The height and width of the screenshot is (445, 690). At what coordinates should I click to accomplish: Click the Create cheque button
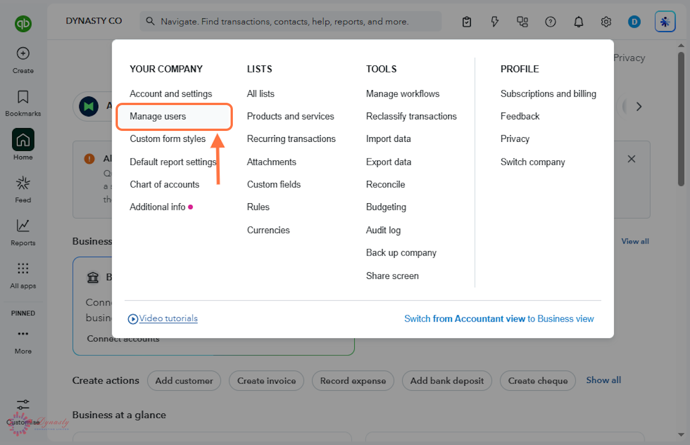[x=538, y=381]
